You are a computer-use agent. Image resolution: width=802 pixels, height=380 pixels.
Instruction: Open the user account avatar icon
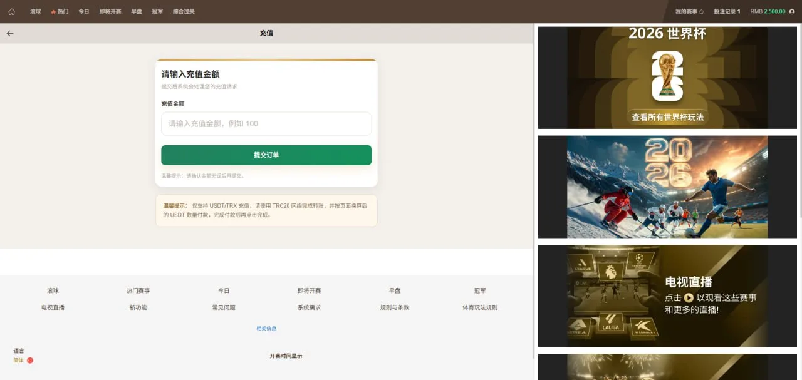pyautogui.click(x=791, y=11)
